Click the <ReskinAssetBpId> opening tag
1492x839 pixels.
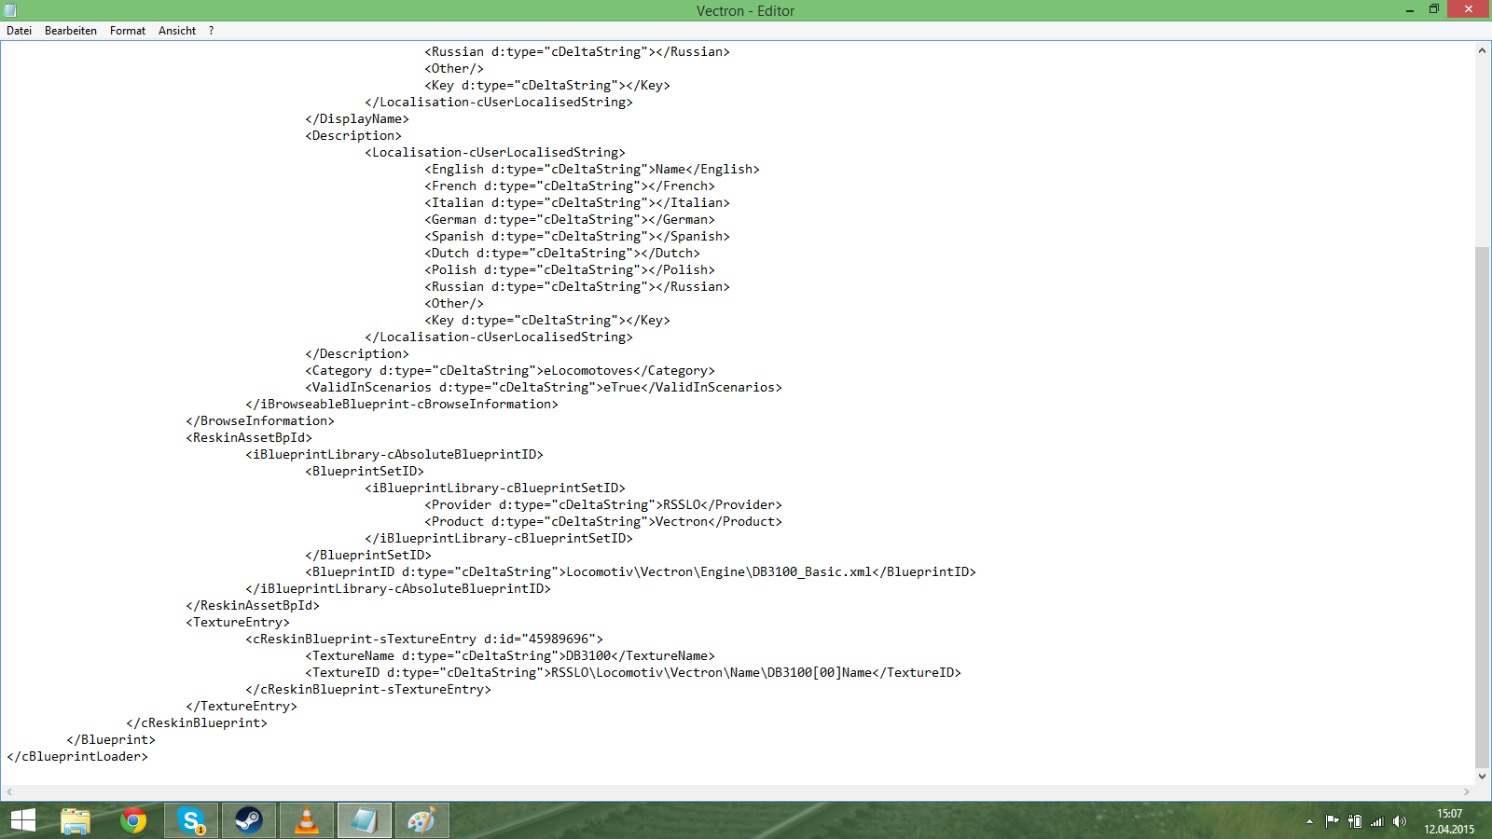click(x=249, y=438)
